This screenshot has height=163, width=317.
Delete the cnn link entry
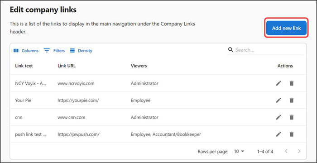pyautogui.click(x=291, y=117)
